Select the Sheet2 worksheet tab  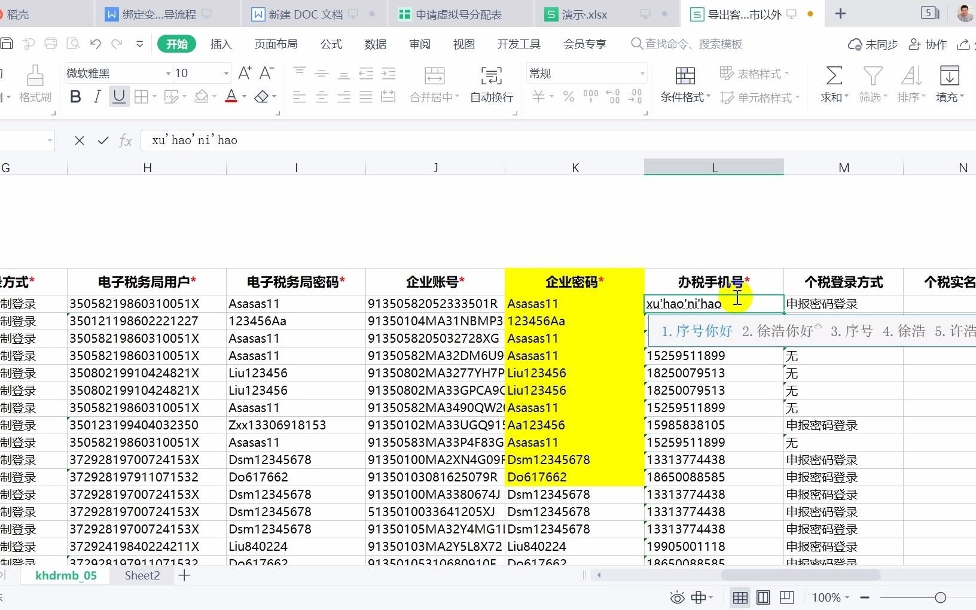pos(142,575)
